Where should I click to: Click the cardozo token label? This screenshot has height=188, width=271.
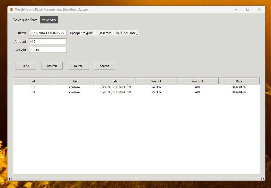pyautogui.click(x=49, y=20)
